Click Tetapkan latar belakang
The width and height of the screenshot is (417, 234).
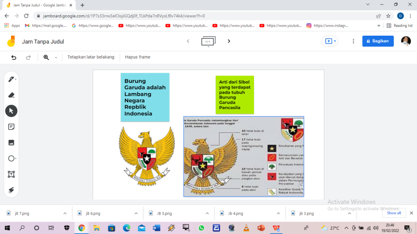pos(91,57)
